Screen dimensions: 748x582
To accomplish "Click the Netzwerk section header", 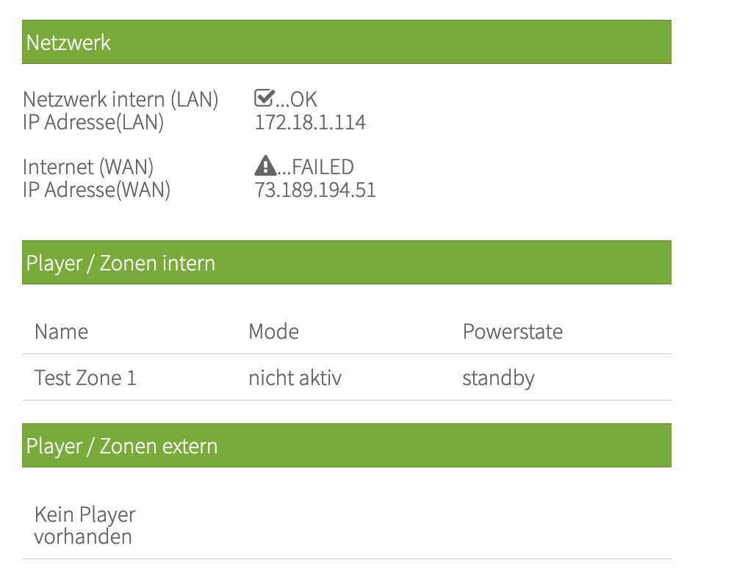I will (68, 43).
